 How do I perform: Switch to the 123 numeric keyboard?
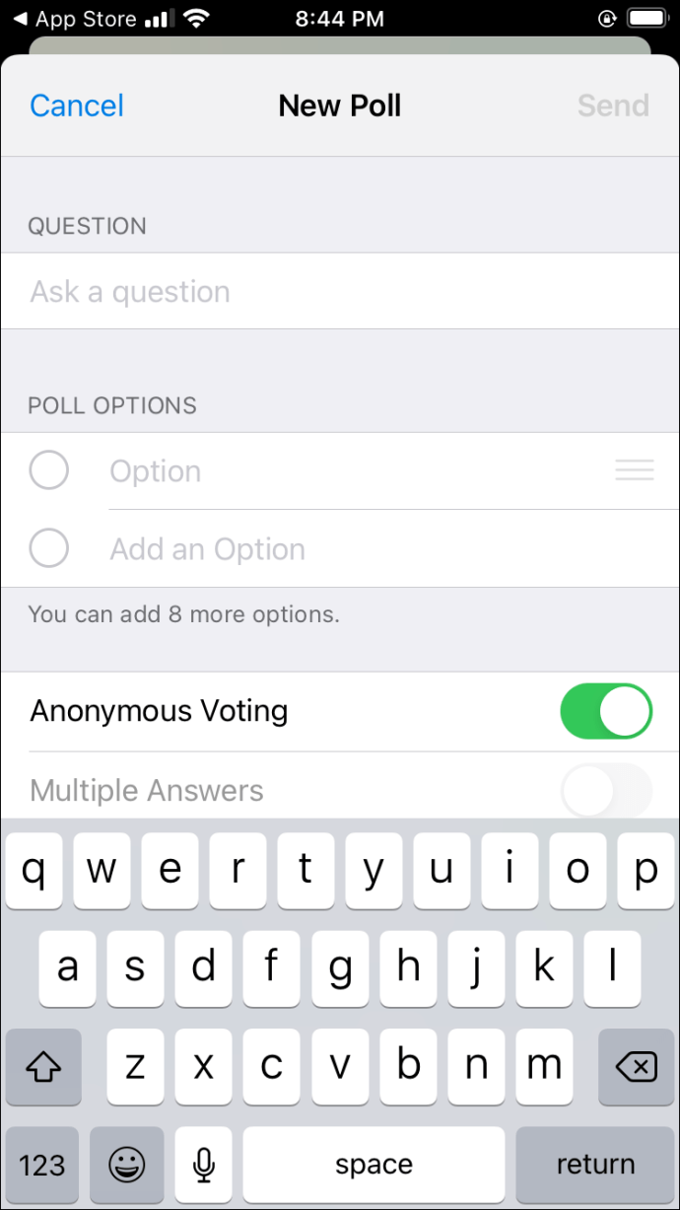tap(42, 1165)
